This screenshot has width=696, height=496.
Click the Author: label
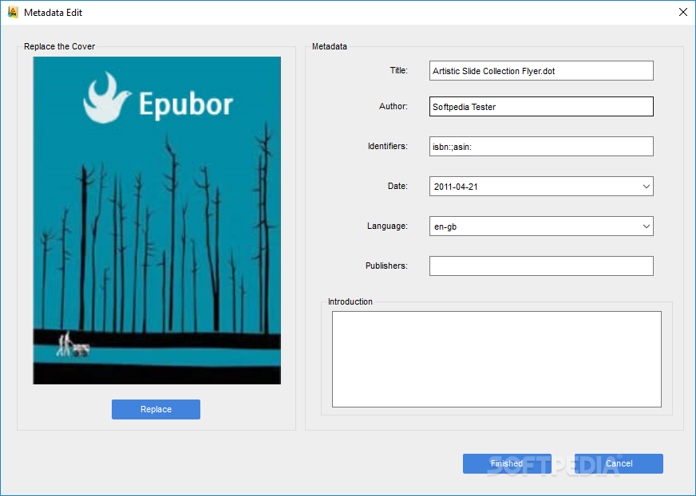[x=393, y=106]
